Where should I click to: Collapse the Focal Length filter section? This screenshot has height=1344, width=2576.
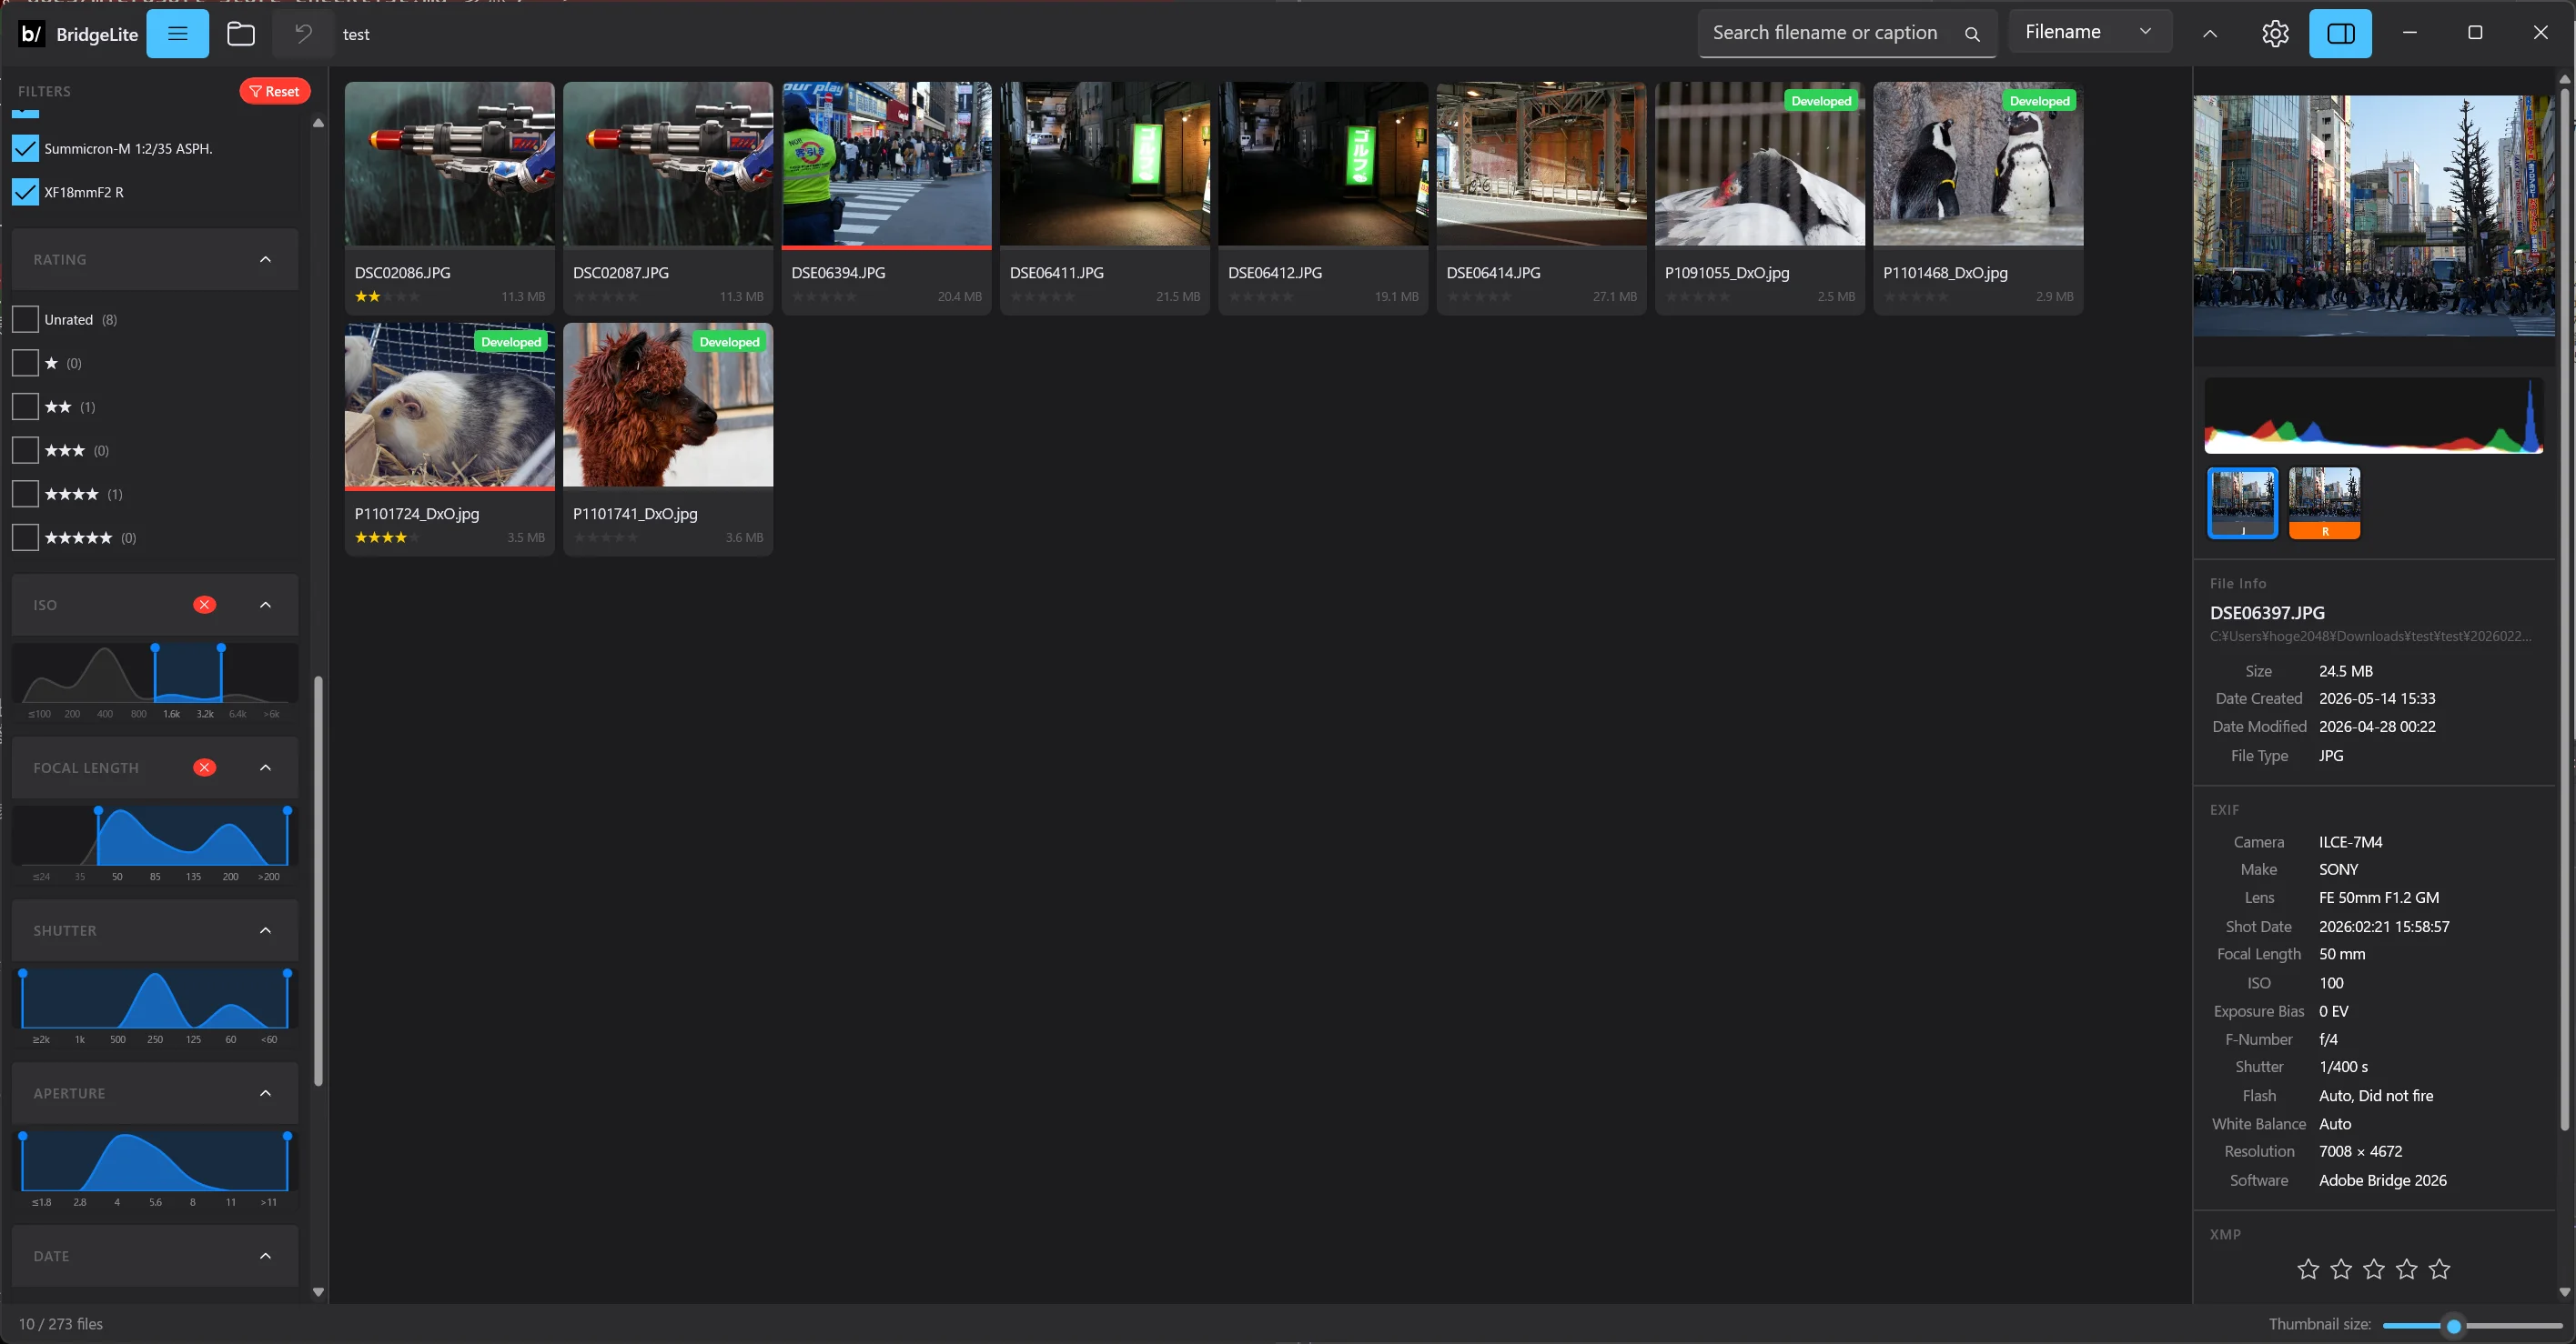click(x=265, y=767)
